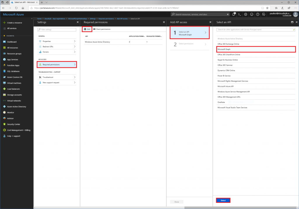Open the feedback smiley icon
This screenshot has height=209, width=299.
coord(252,14)
